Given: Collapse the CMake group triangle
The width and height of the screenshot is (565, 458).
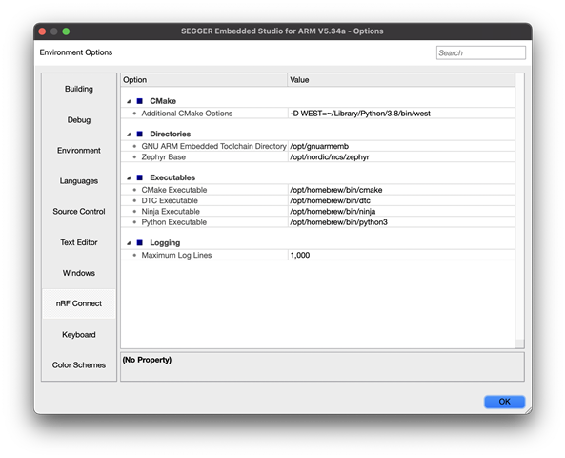Looking at the screenshot, I should pyautogui.click(x=129, y=101).
